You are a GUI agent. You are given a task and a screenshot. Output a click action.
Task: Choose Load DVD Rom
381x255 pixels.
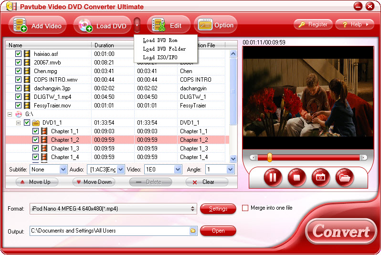(160, 40)
